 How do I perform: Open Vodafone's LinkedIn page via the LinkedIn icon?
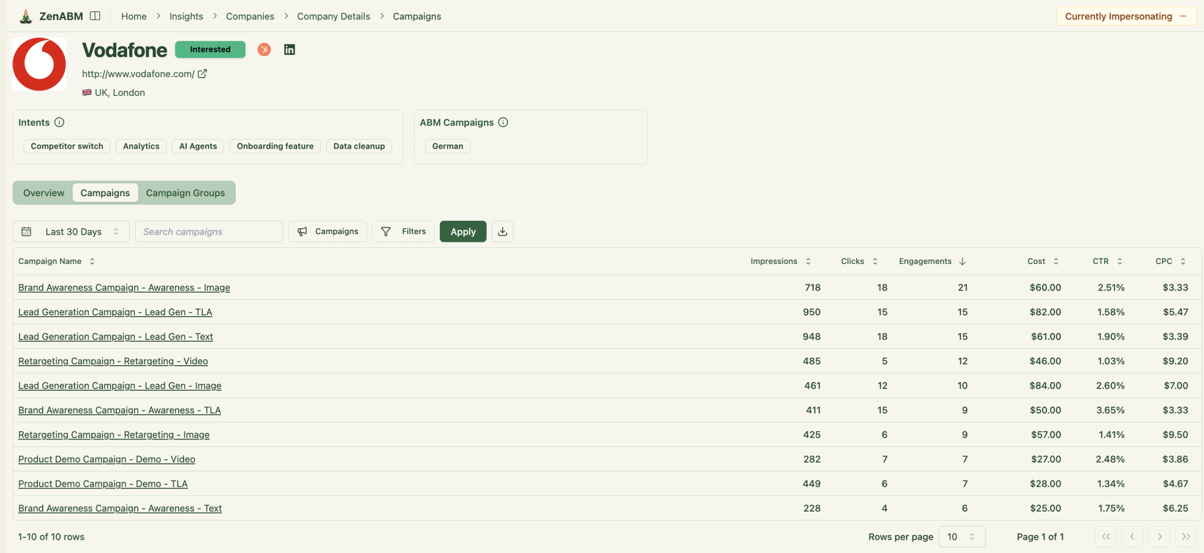tap(289, 49)
